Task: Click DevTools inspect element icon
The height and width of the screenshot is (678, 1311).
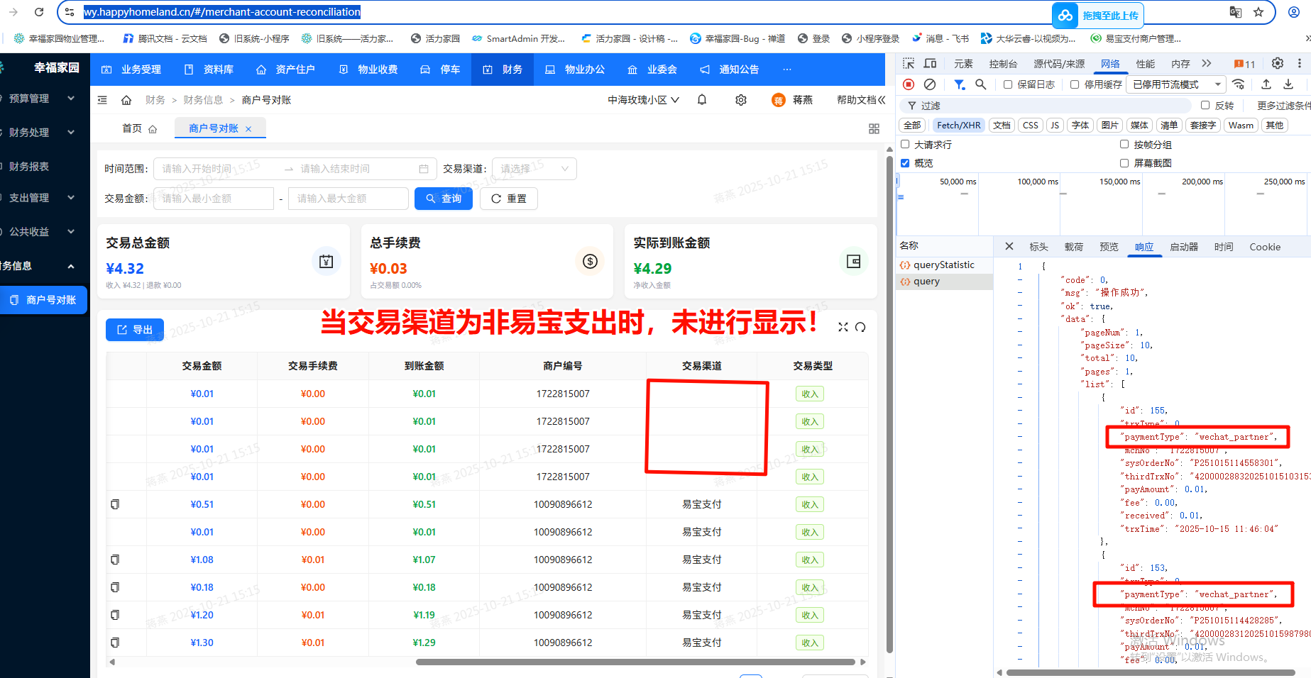Action: click(909, 64)
